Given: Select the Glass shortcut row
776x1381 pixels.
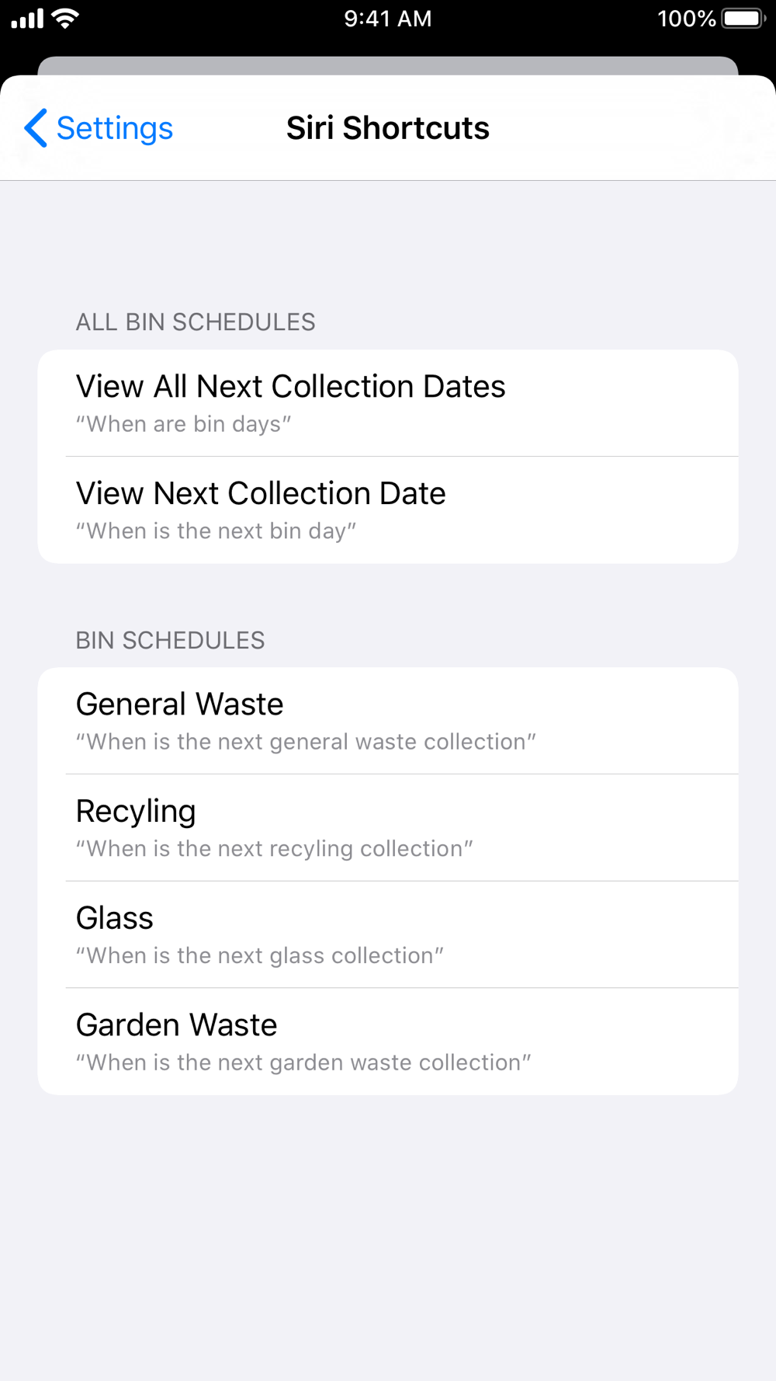Looking at the screenshot, I should [x=388, y=934].
